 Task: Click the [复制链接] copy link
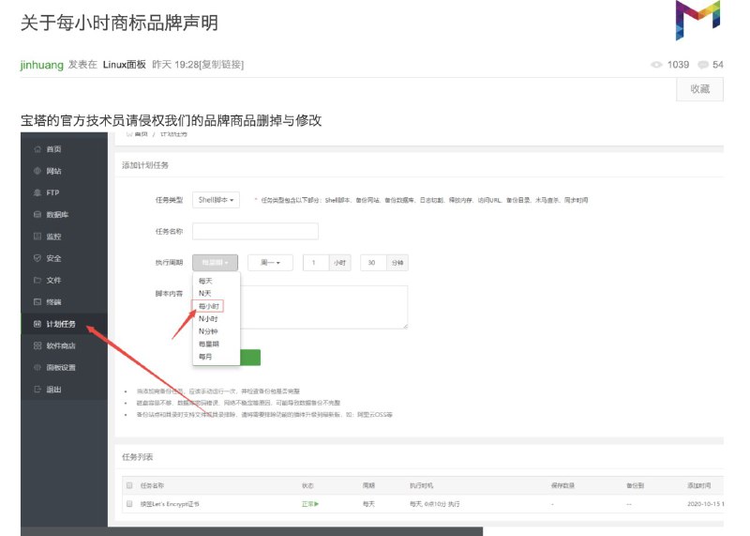tap(222, 65)
